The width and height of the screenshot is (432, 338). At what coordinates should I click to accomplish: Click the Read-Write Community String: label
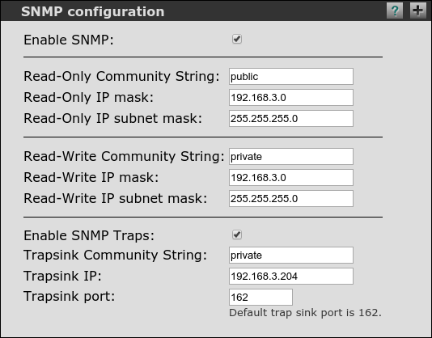(x=124, y=156)
